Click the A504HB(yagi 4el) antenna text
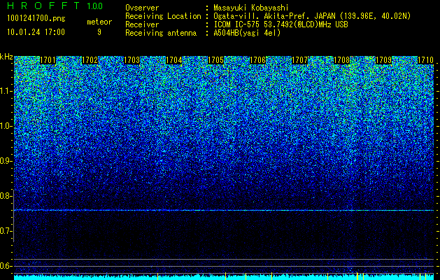Screen dimensions: 440x280 [x=247, y=33]
